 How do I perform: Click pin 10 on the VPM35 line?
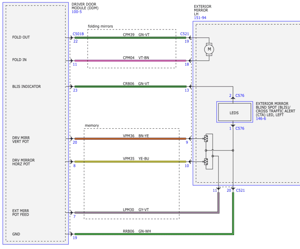[187, 166]
